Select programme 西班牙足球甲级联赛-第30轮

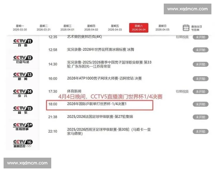pos(109,132)
